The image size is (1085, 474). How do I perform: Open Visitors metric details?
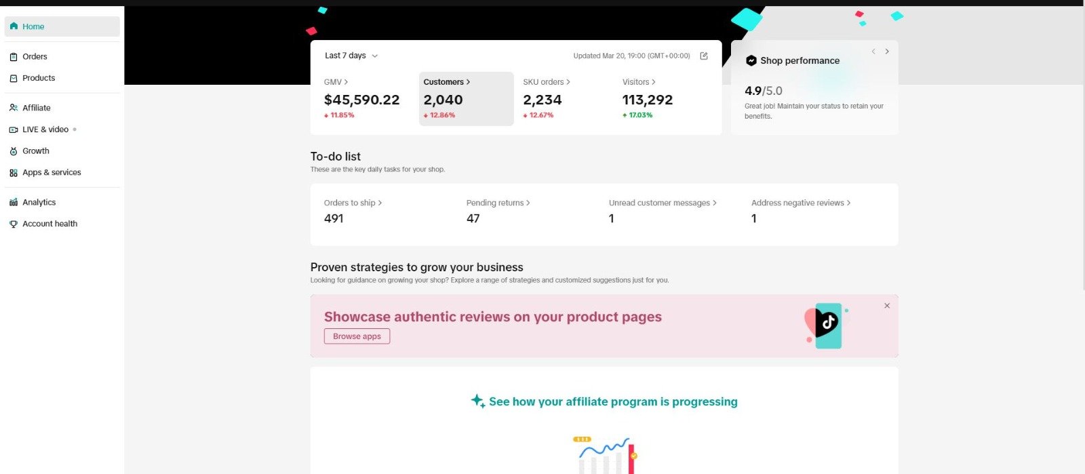tap(639, 82)
